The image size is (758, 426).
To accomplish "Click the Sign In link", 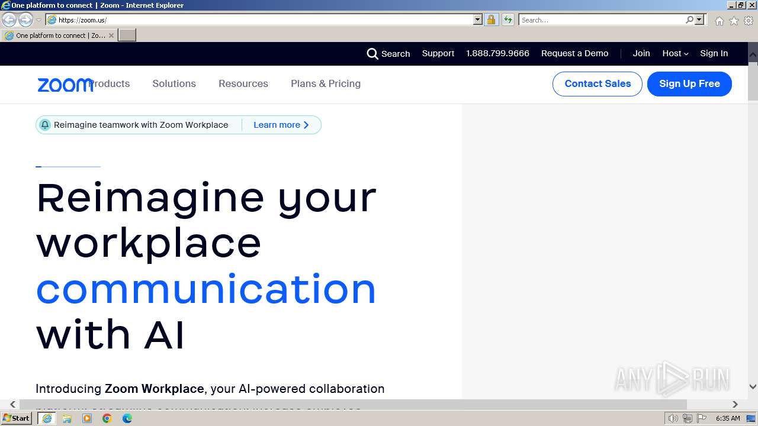I will click(x=714, y=53).
